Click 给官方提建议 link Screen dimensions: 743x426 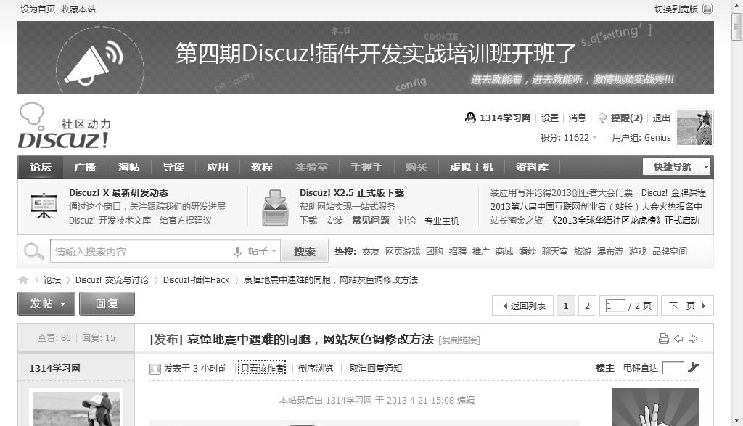coord(185,221)
